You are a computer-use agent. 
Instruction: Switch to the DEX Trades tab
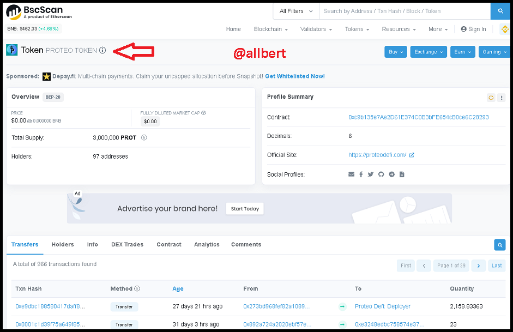(x=127, y=244)
